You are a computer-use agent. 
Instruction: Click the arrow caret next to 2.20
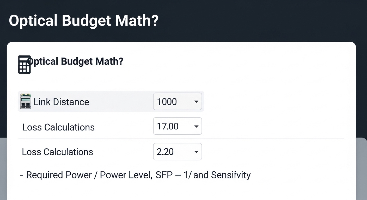pos(196,152)
